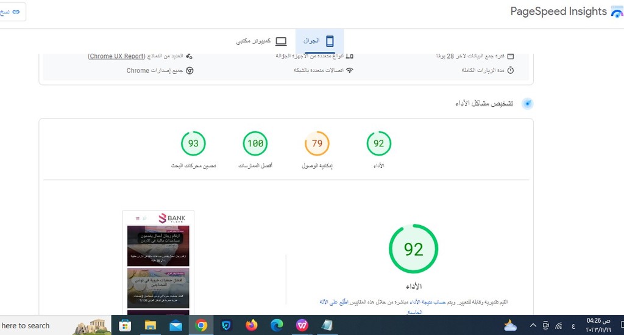624x335 pixels.
Task: Open the Chrome UX Report link
Action: (x=116, y=56)
